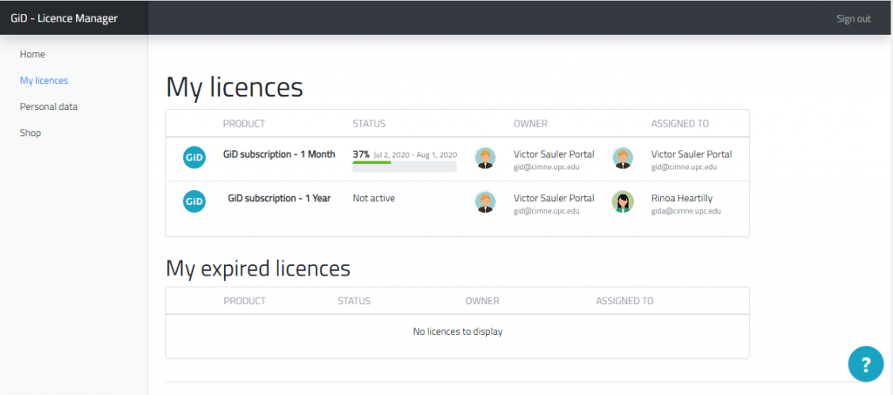Click the GiD - Licence Manager title

coord(64,18)
